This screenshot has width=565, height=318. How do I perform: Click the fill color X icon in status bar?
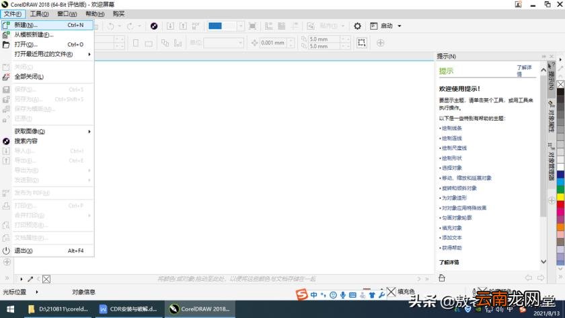(391, 291)
